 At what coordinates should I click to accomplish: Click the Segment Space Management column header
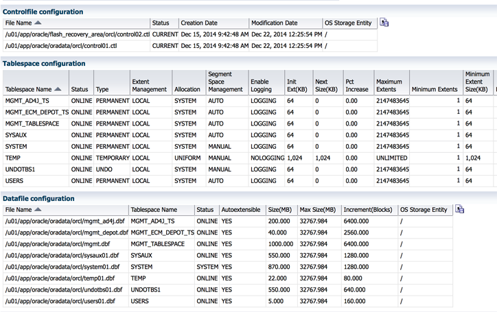pyautogui.click(x=225, y=82)
